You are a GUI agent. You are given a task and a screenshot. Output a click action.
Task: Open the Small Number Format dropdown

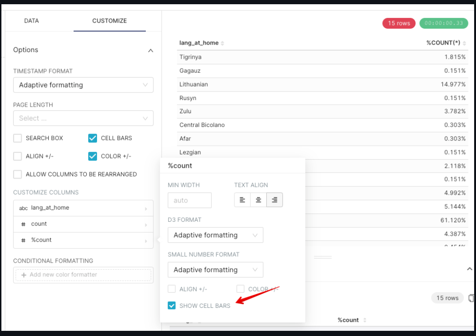[x=215, y=270]
